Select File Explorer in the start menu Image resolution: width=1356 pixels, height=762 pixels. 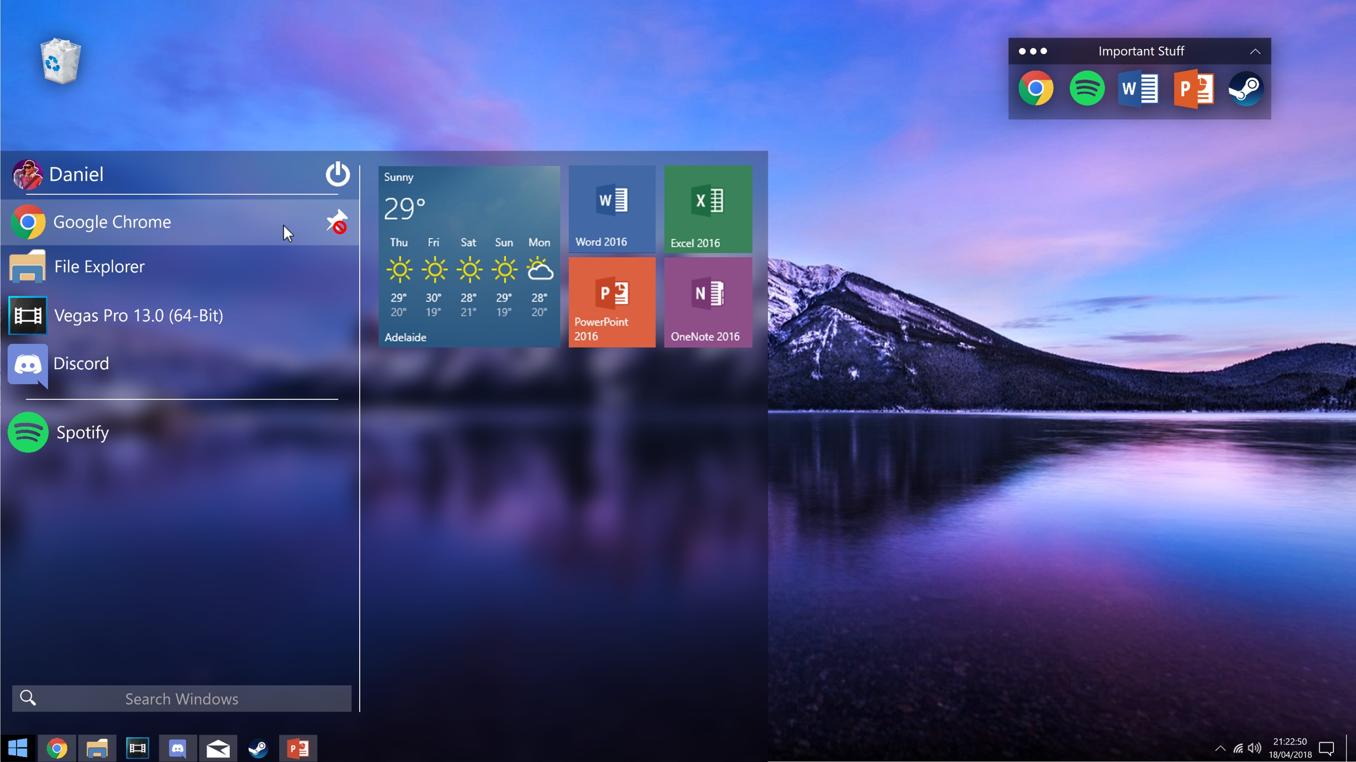click(99, 267)
